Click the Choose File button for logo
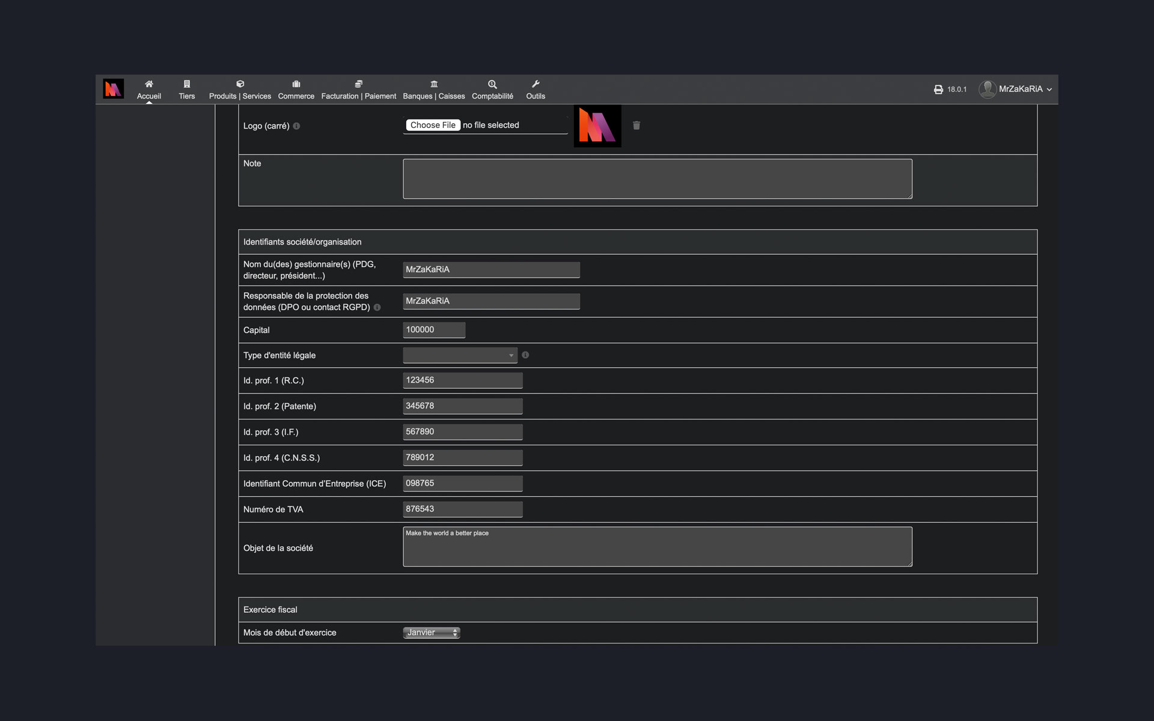1154x721 pixels. coord(432,124)
